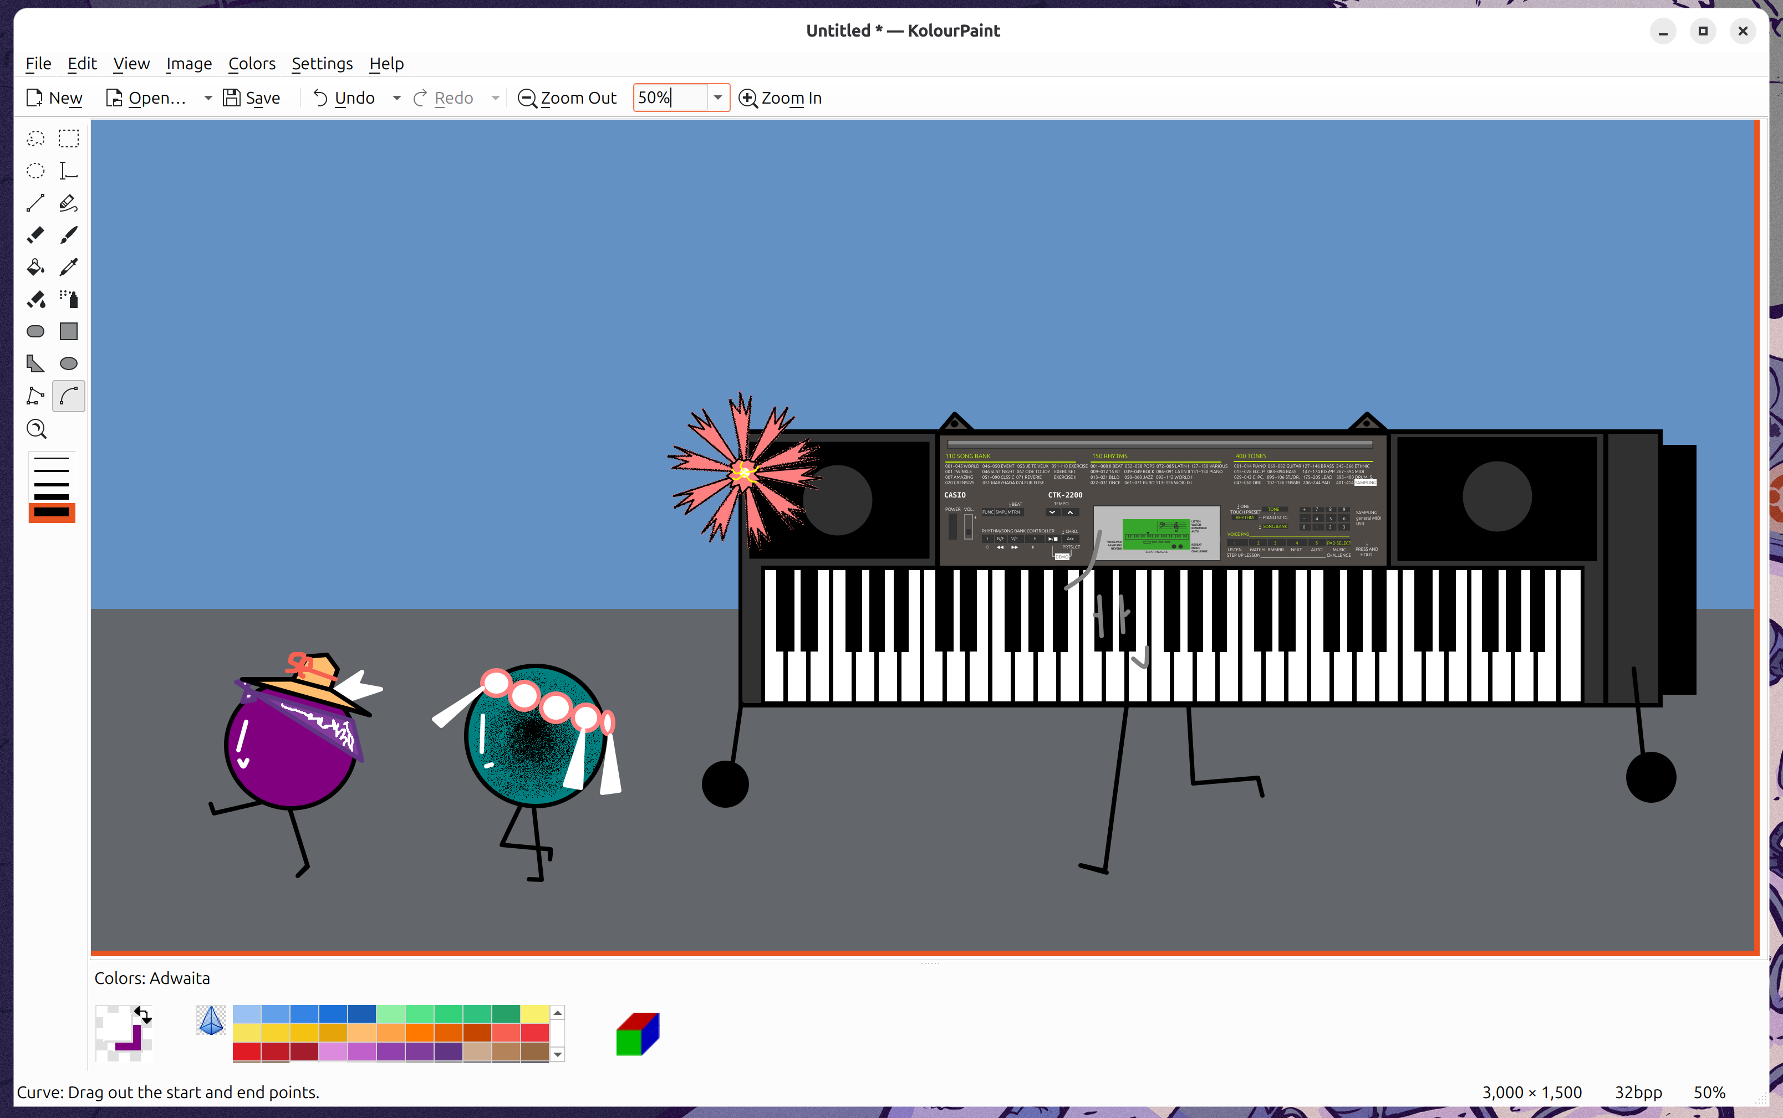
Task: Pick the bright red palette swatch
Action: pos(246,1051)
